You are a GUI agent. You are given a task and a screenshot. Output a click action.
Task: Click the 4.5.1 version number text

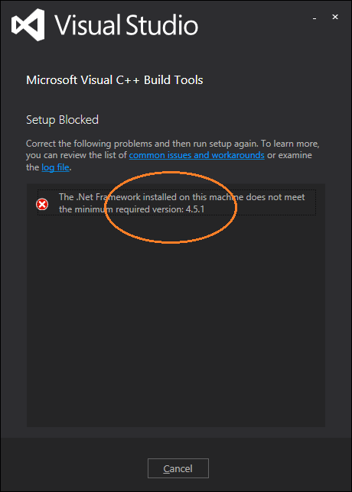pyautogui.click(x=195, y=209)
